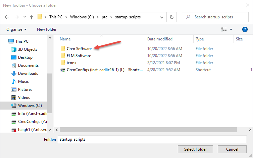This screenshot has width=253, height=158.
Task: Open 3D Objects in the sidebar
Action: (x=28, y=49)
